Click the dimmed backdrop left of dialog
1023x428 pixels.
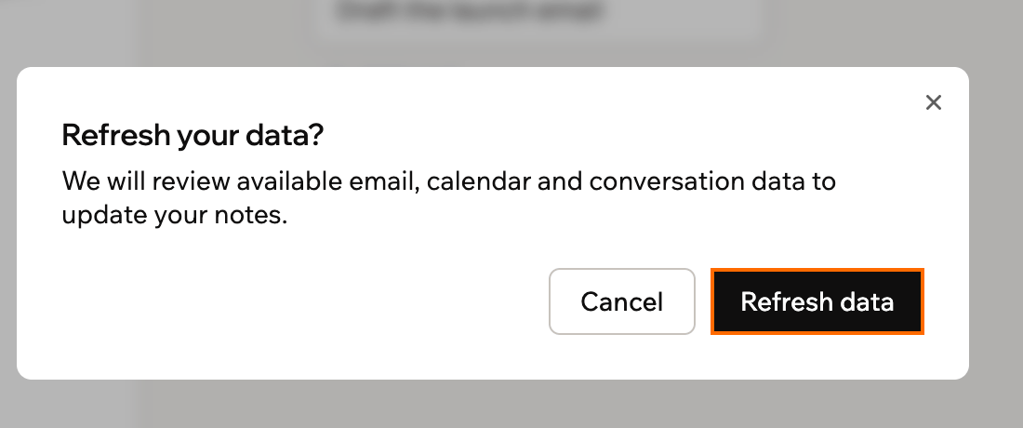pyautogui.click(x=7, y=221)
